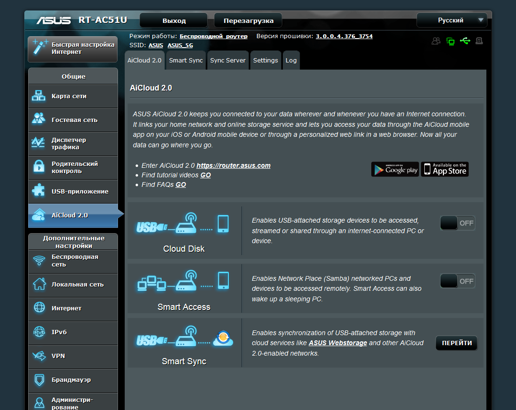The width and height of the screenshot is (516, 410).
Task: Switch to the Settings tab
Action: click(266, 61)
